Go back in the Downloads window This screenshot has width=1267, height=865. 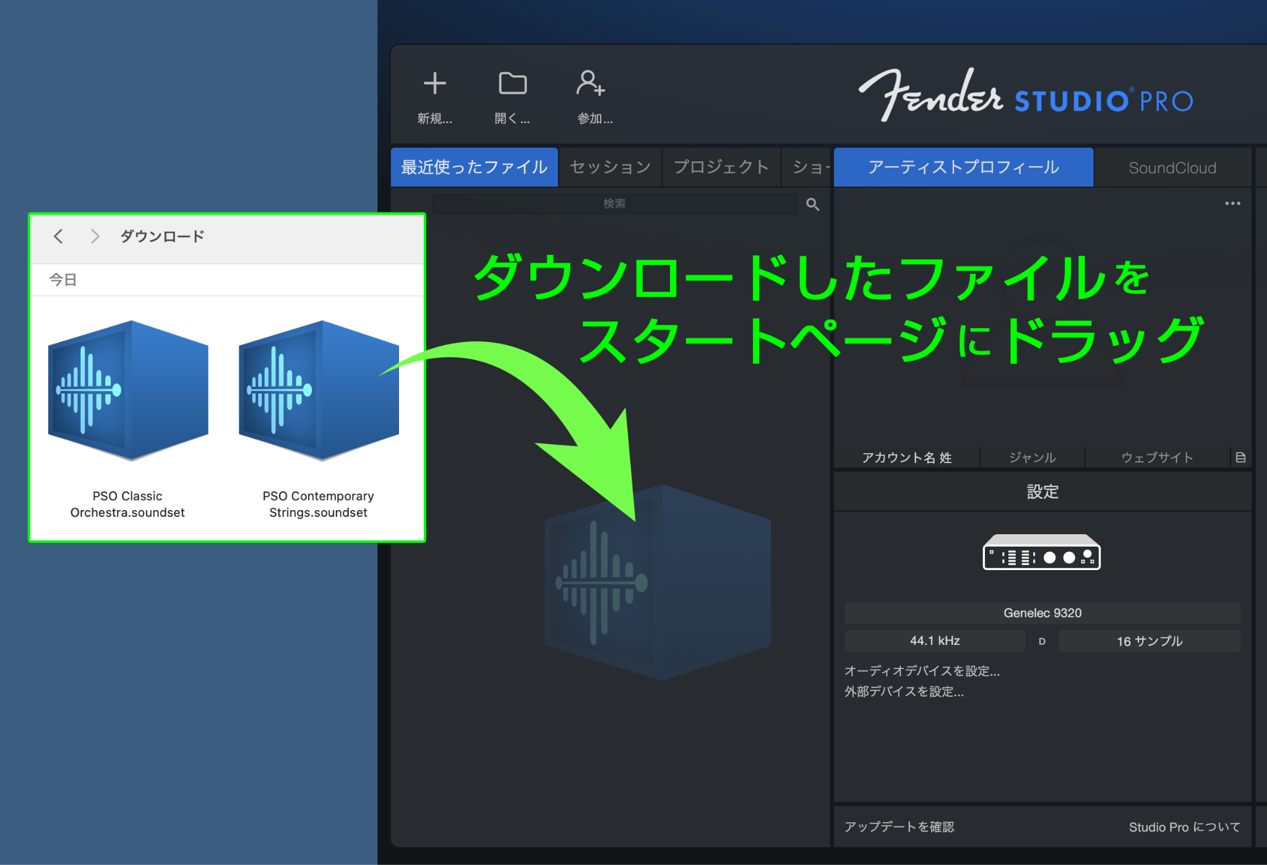pos(58,236)
